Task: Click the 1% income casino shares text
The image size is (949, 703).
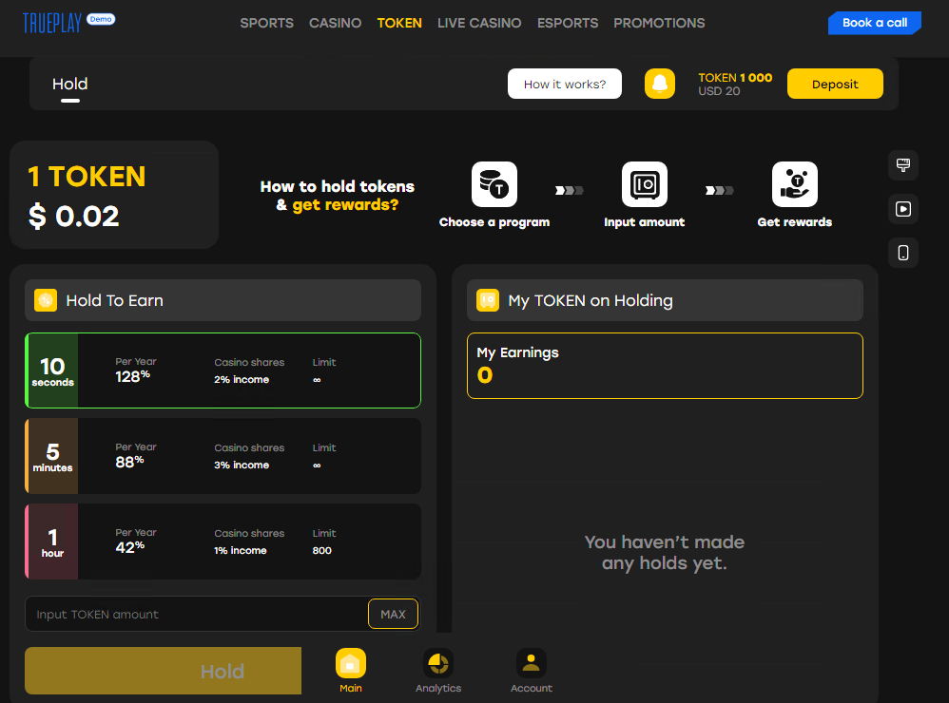Action: click(x=241, y=551)
